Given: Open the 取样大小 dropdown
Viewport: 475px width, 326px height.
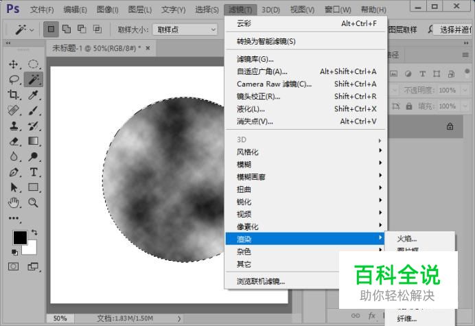Looking at the screenshot, I should tap(185, 30).
